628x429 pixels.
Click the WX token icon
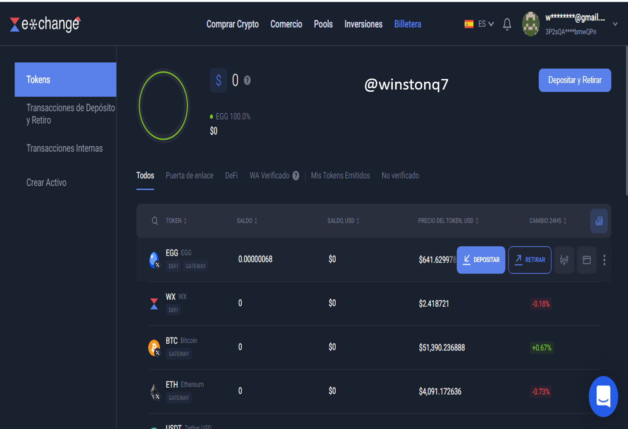pyautogui.click(x=154, y=303)
